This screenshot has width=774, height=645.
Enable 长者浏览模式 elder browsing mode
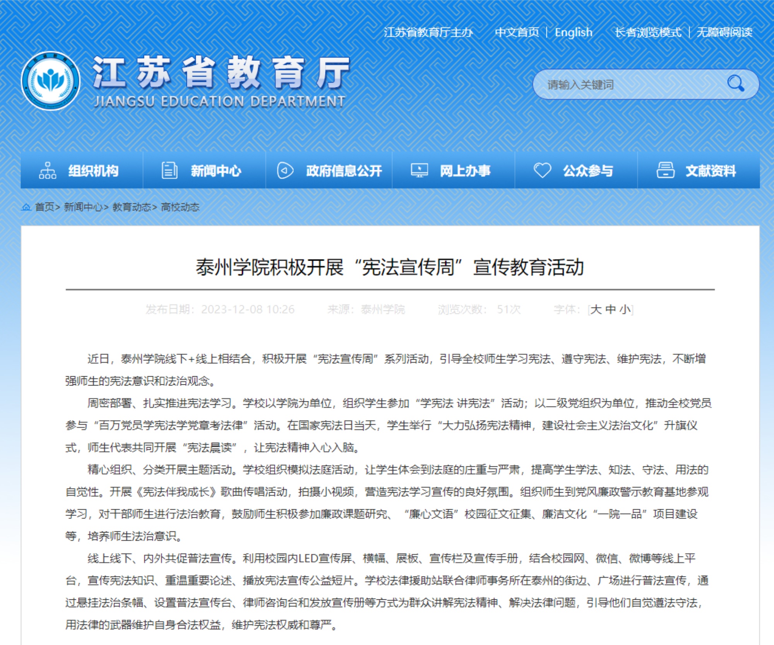coord(648,32)
